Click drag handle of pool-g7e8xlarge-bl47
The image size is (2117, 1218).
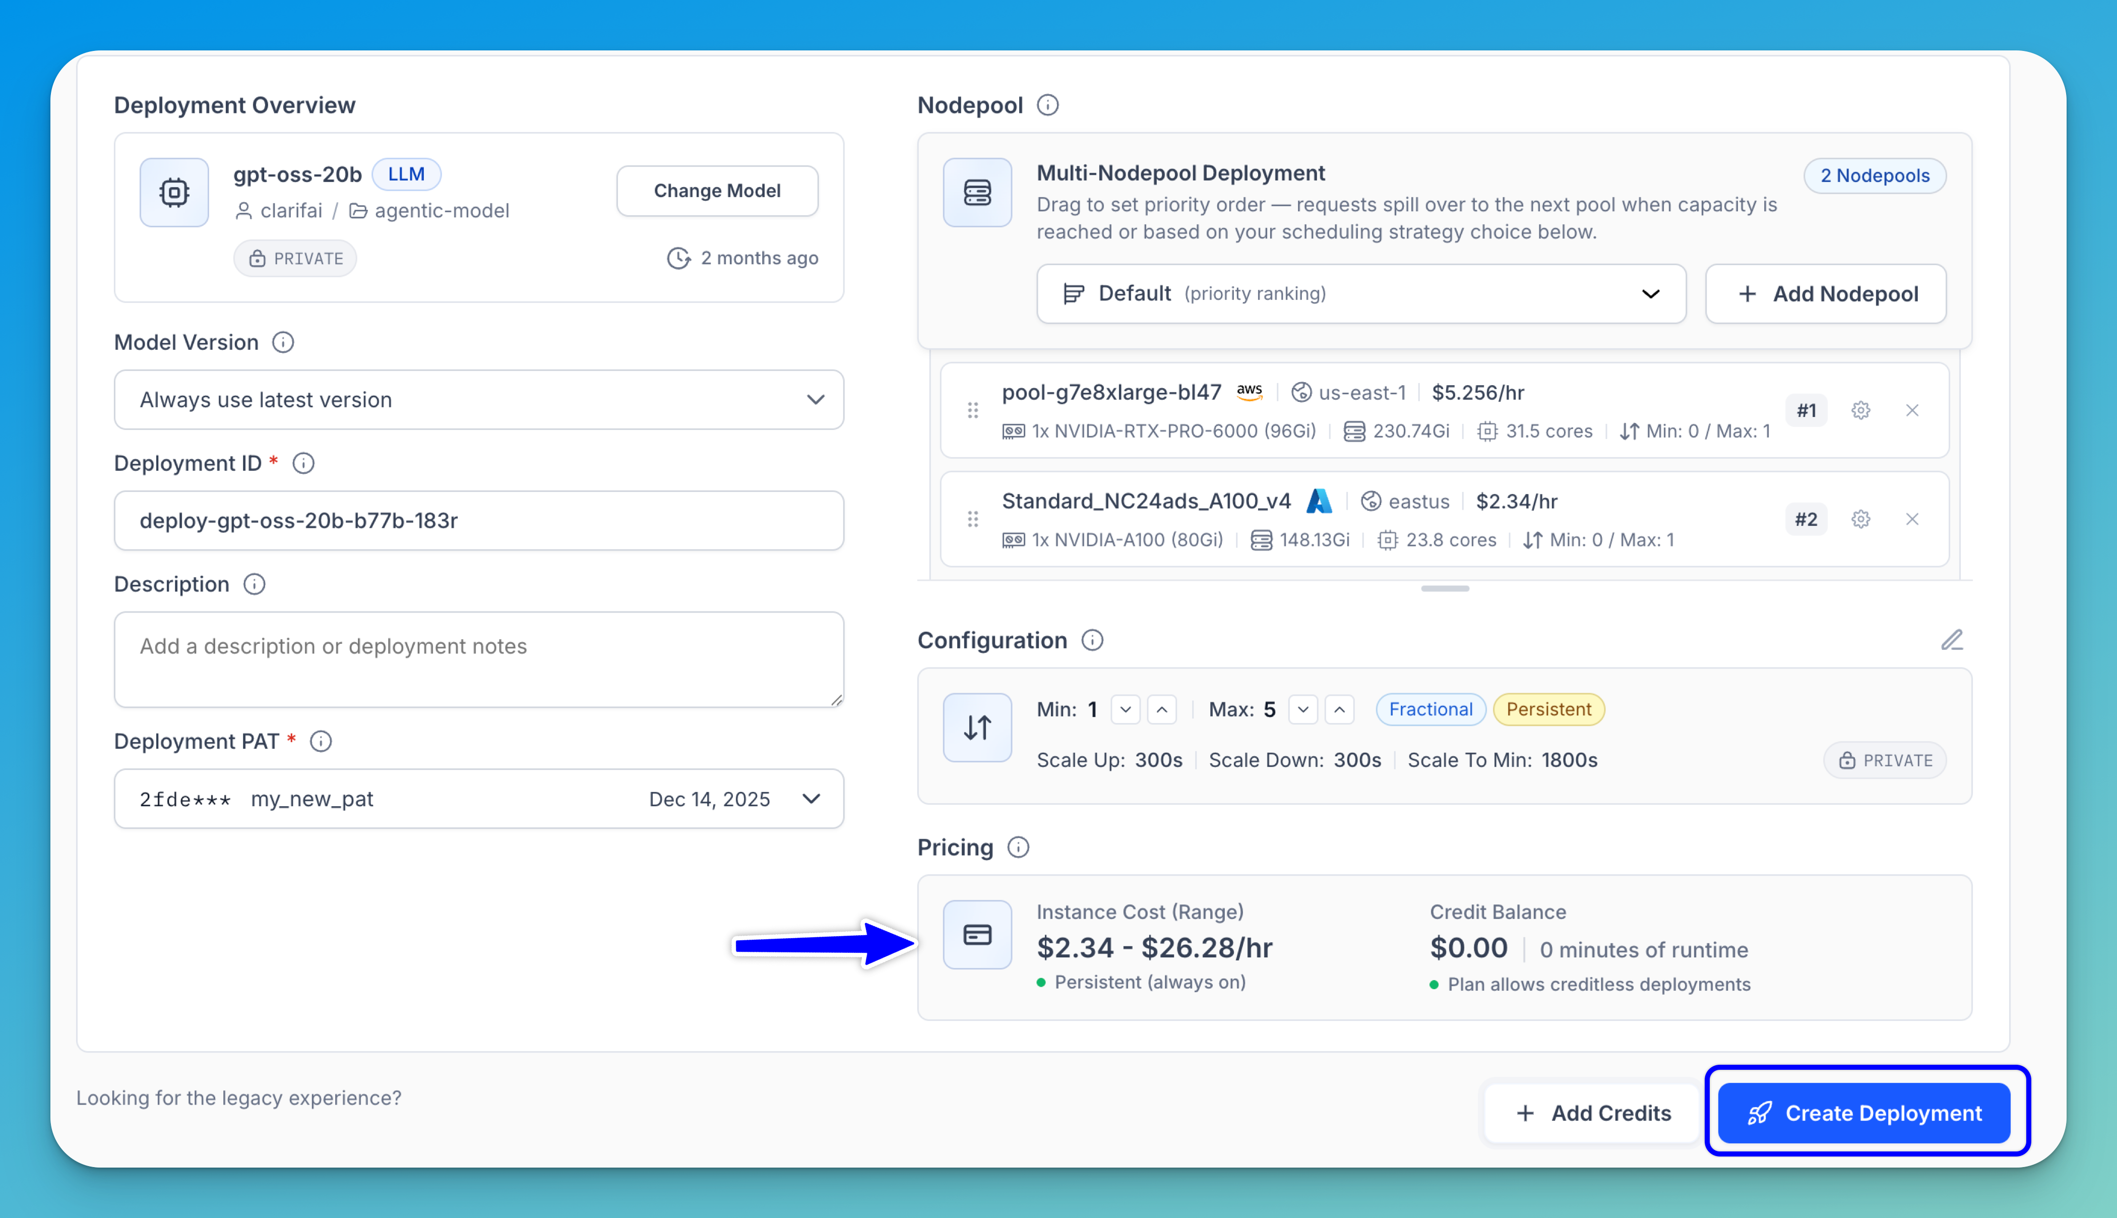point(973,410)
